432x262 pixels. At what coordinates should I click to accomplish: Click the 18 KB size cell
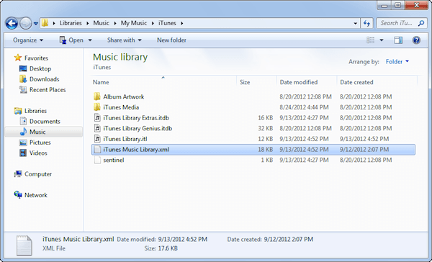tap(265, 150)
